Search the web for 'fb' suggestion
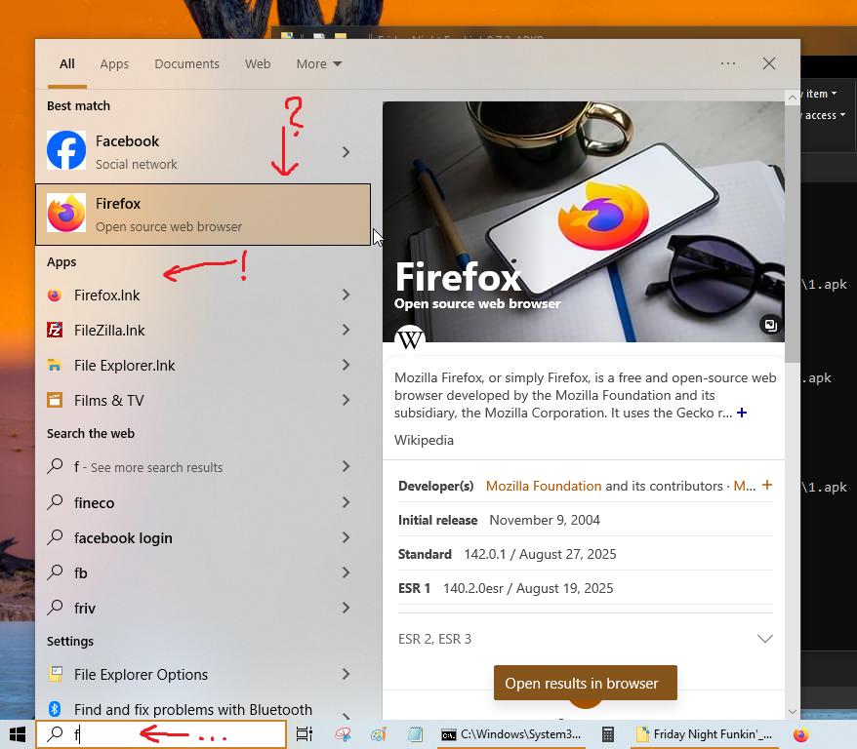The height and width of the screenshot is (749, 857). [203, 572]
